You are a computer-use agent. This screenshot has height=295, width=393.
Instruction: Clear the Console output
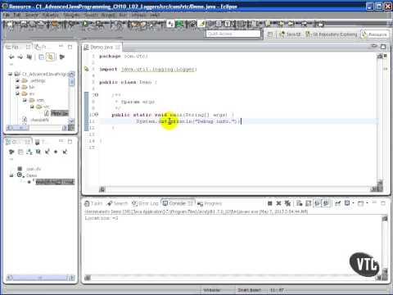(300, 203)
